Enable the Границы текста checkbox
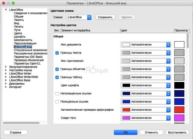193x139 pixels. (x=57, y=53)
